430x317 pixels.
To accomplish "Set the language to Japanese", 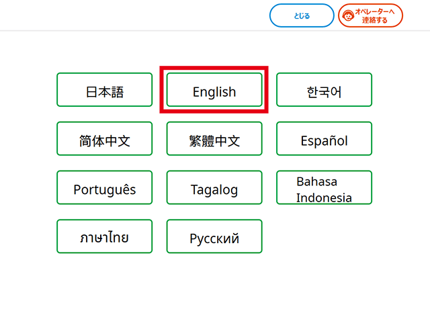I will pyautogui.click(x=104, y=90).
